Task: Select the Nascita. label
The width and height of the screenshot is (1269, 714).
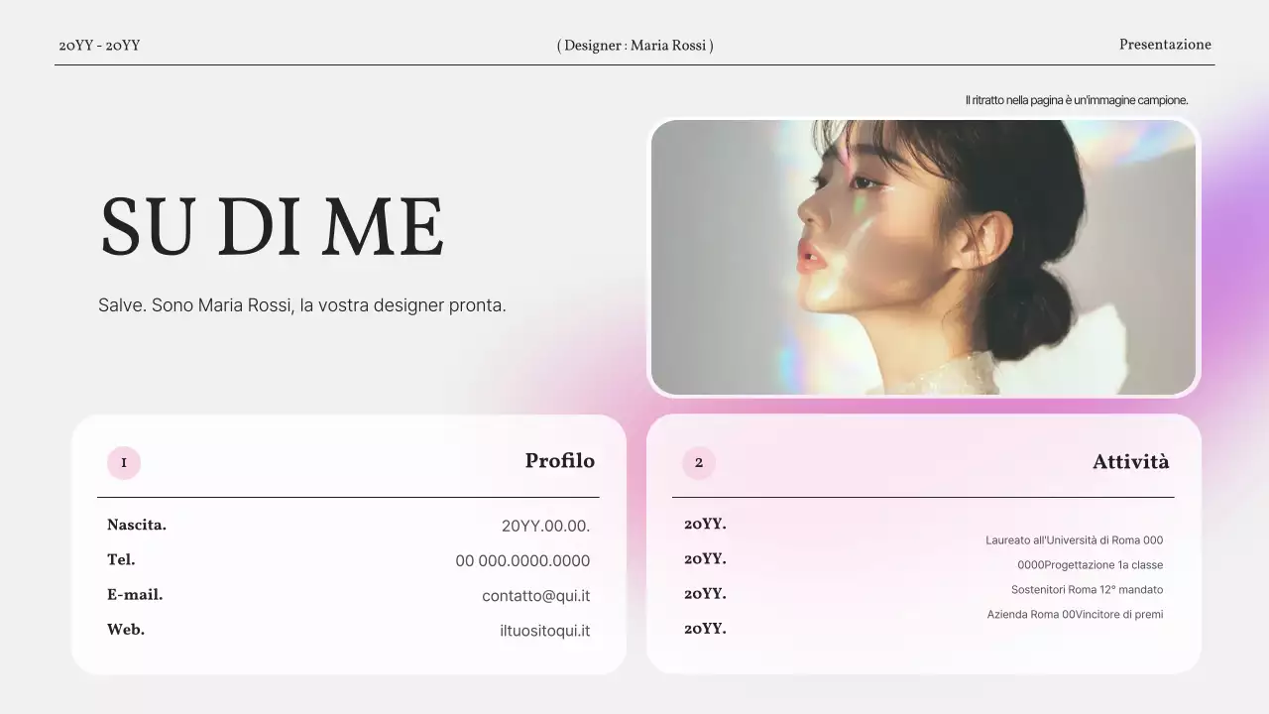Action: (x=137, y=525)
